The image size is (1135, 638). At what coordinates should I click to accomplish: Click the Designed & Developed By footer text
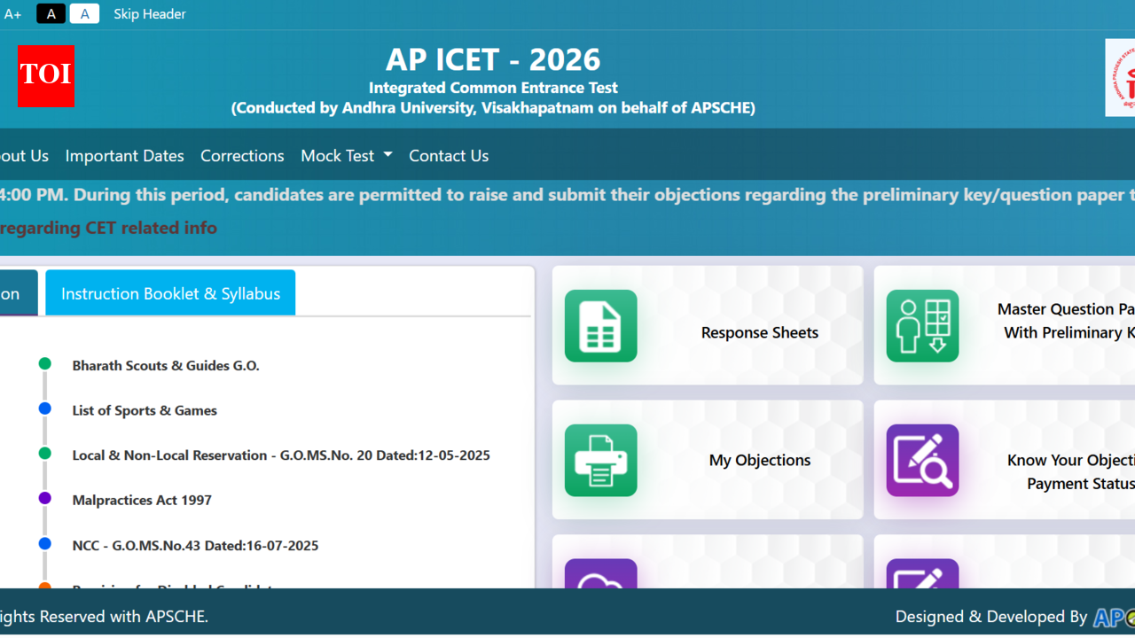990,617
